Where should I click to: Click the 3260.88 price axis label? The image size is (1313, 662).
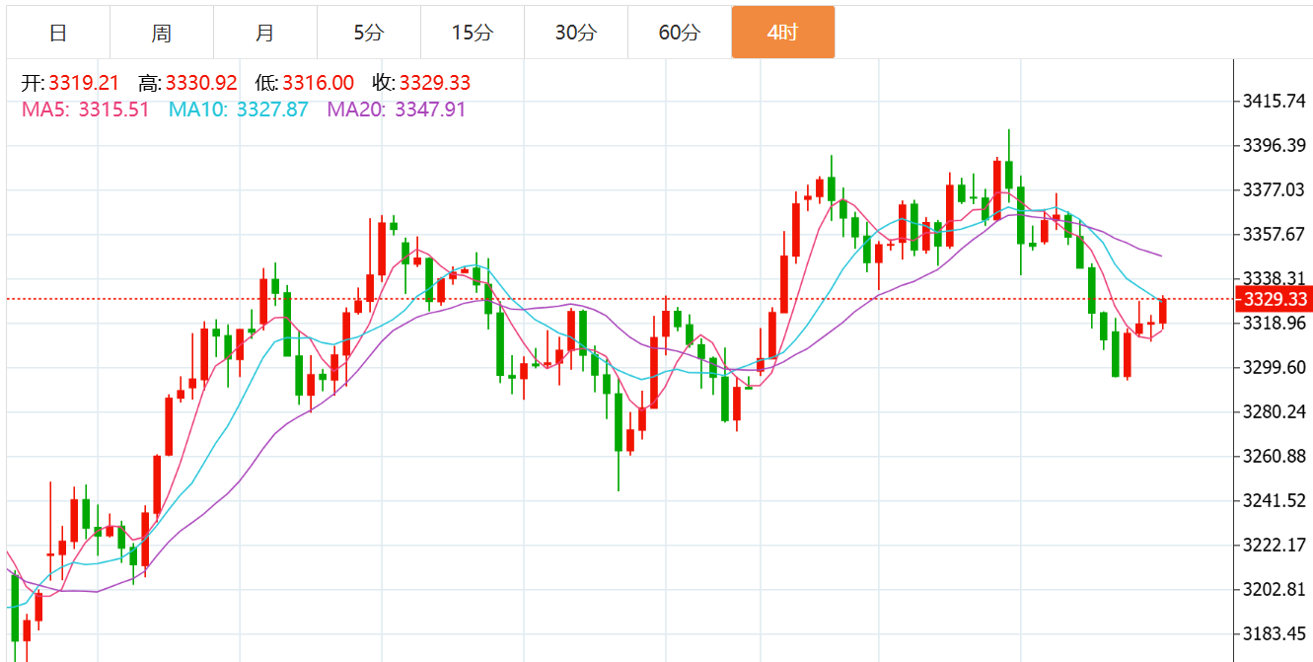click(x=1275, y=457)
